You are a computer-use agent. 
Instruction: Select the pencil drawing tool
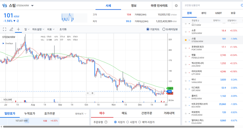[x=11, y=29]
